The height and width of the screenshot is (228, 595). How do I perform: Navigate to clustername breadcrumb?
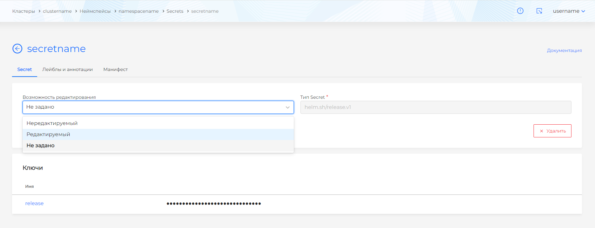pos(57,11)
